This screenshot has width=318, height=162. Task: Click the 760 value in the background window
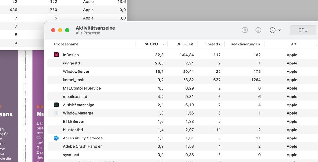(54, 10)
